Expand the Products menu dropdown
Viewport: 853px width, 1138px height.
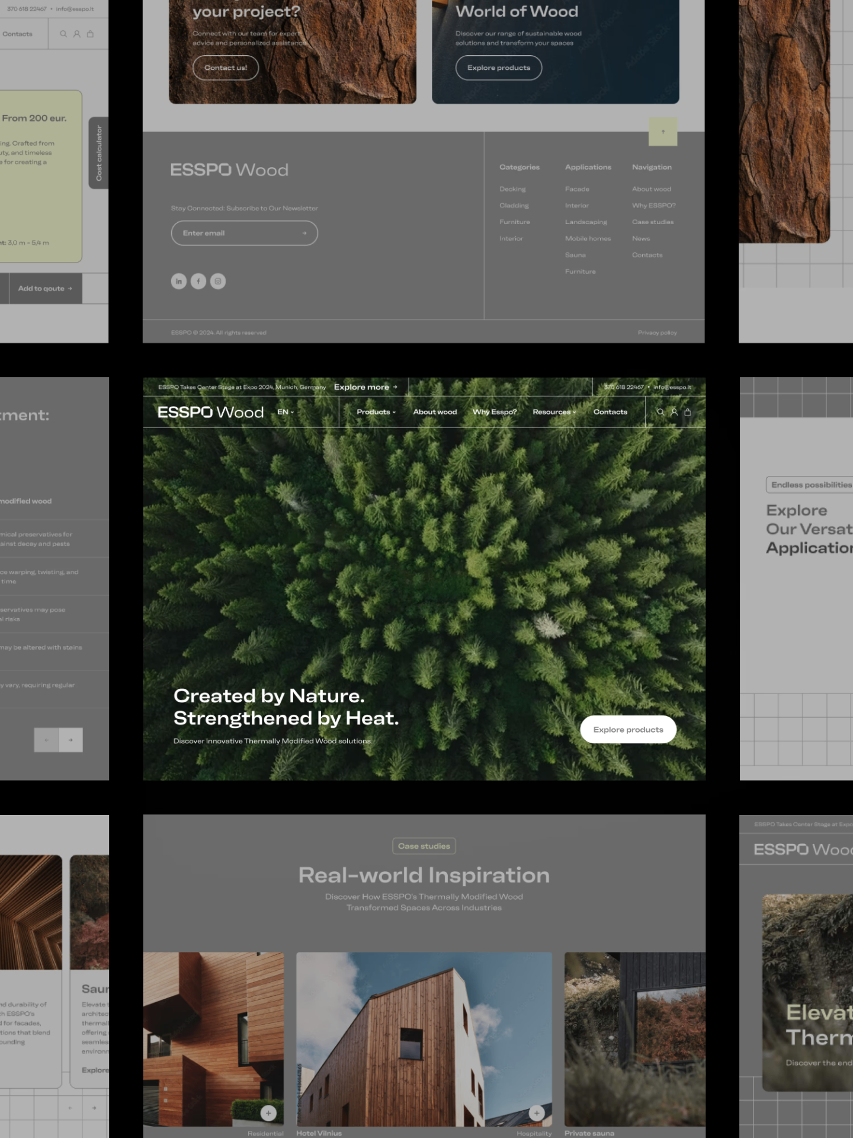(376, 412)
